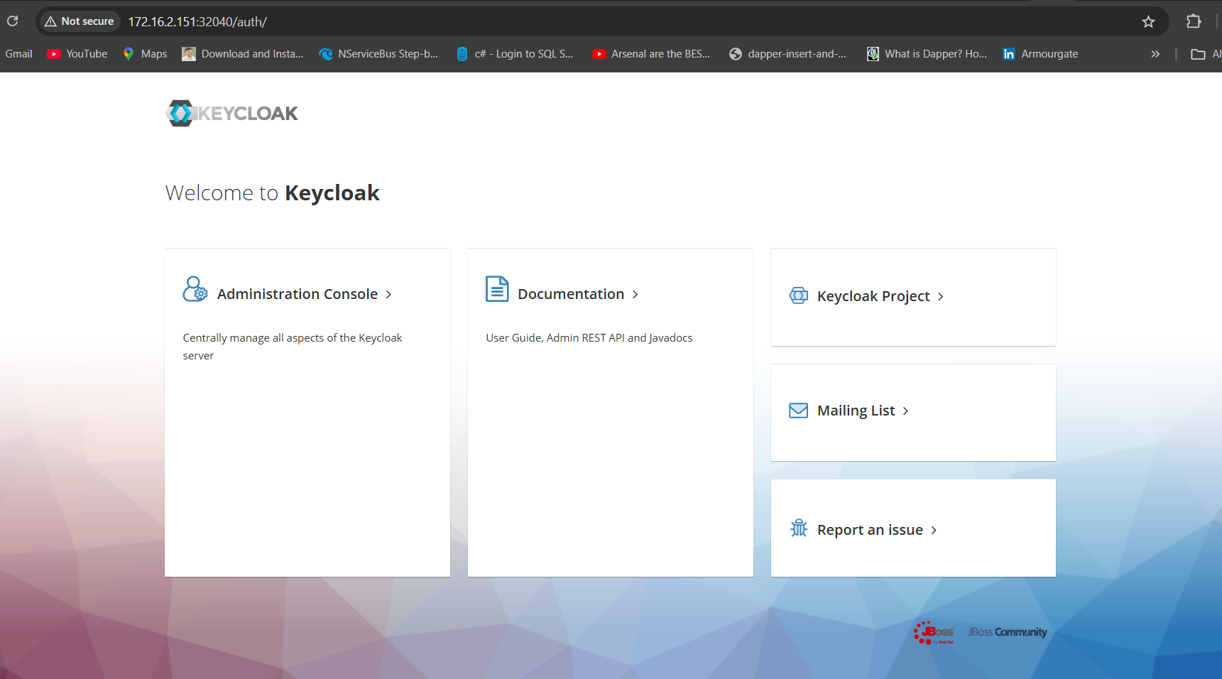
Task: Click the 'Welcome to Keycloak' heading
Action: click(273, 193)
